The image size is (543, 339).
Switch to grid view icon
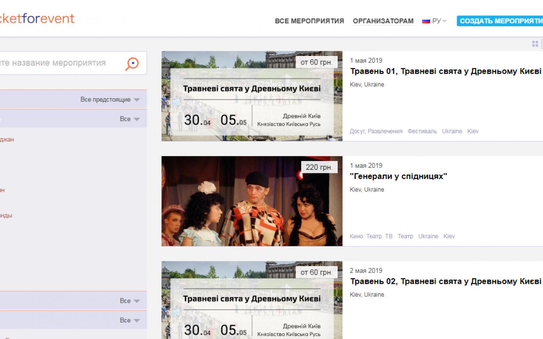coord(535,44)
